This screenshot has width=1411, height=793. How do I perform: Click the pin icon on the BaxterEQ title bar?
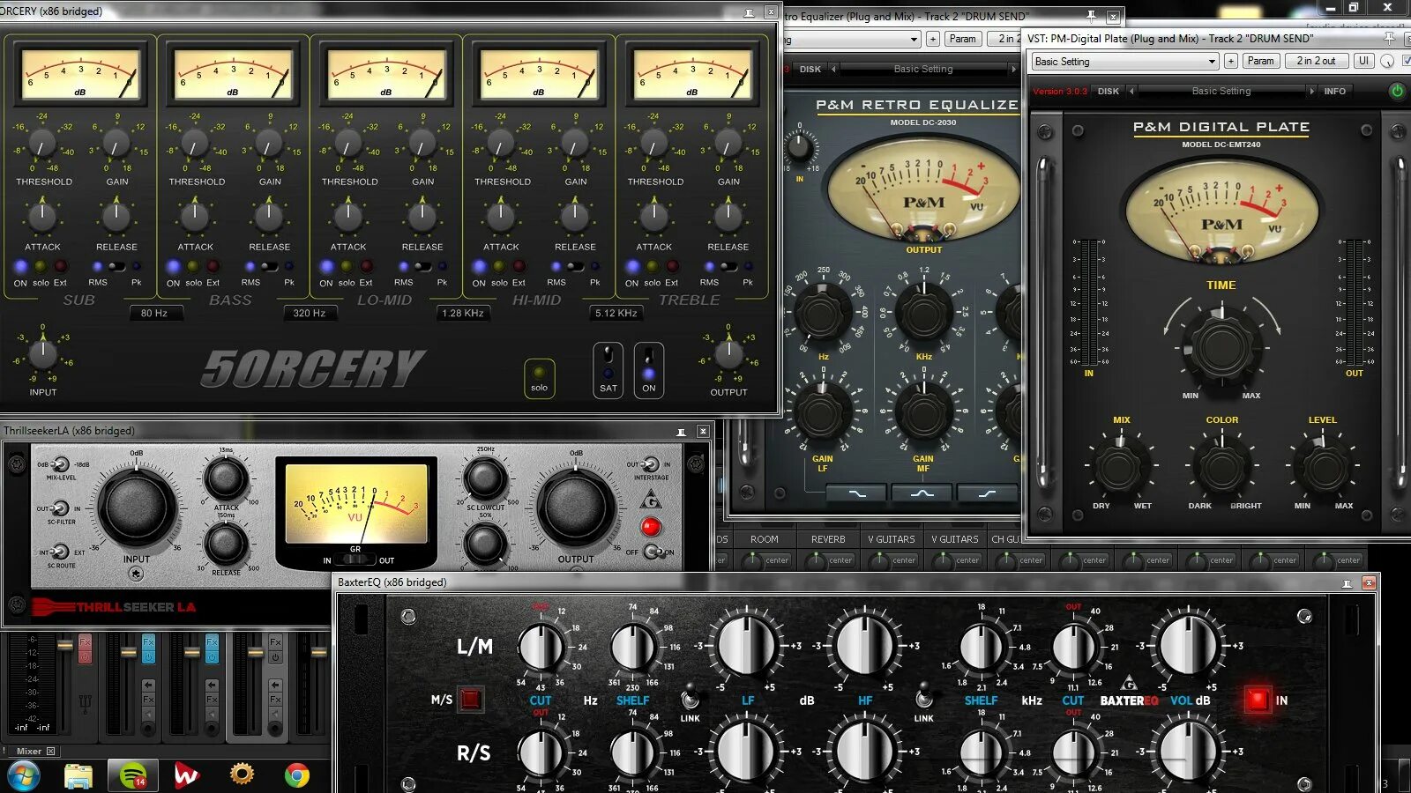(1347, 583)
